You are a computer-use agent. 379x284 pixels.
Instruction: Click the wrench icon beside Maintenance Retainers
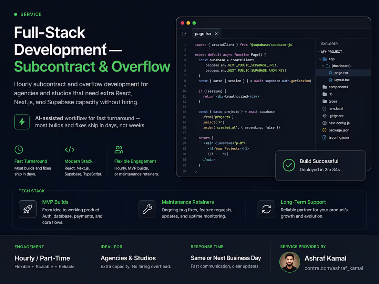[x=147, y=209]
